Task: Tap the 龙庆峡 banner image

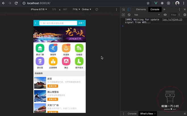Action: tap(59, 34)
